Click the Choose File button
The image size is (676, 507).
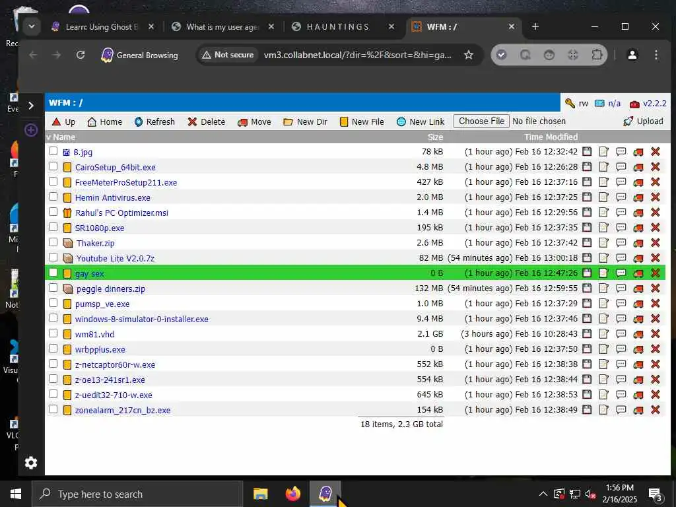481,121
